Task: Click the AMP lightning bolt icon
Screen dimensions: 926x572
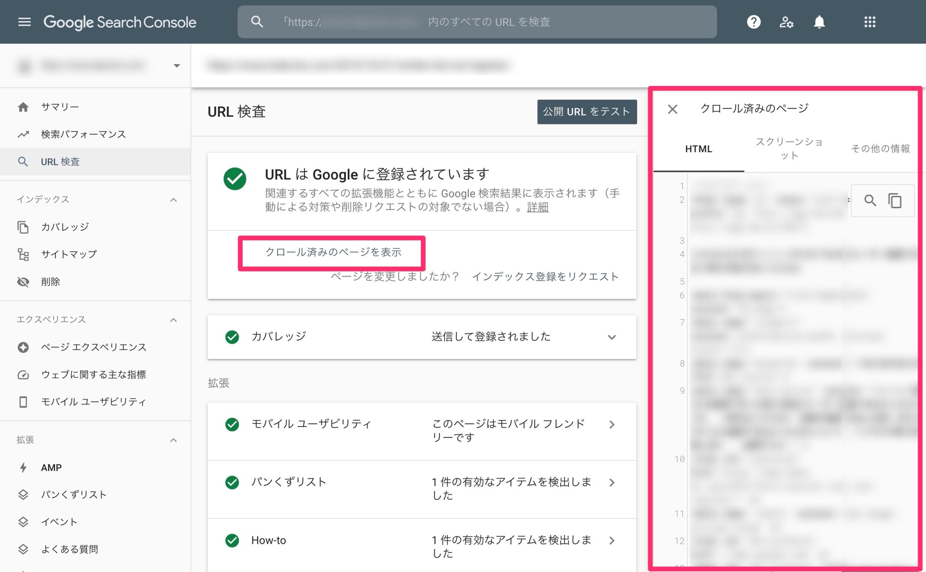Action: click(x=23, y=468)
